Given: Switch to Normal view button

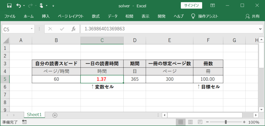Looking at the screenshot, I should click(181, 122).
